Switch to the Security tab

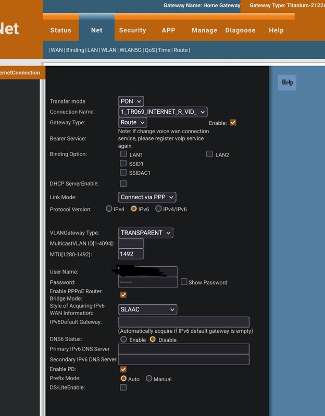133,30
